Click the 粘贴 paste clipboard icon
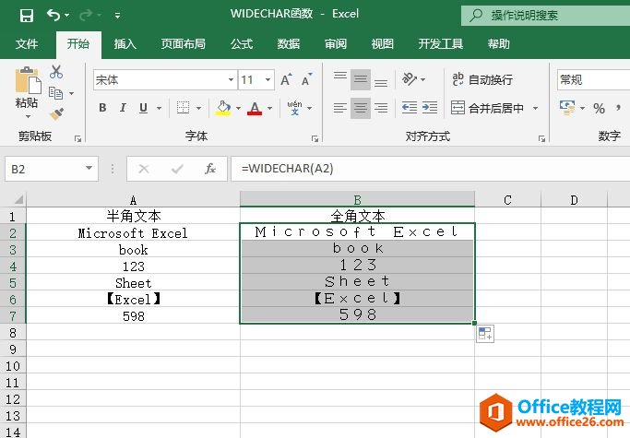The width and height of the screenshot is (630, 438). [x=28, y=80]
